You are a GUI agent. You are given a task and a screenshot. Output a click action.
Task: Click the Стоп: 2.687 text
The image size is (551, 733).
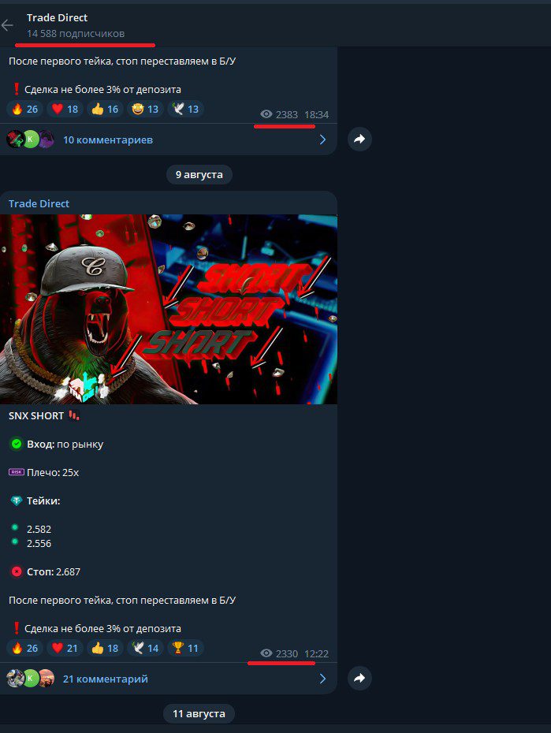pos(54,571)
